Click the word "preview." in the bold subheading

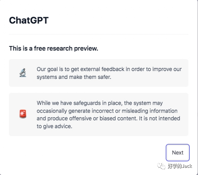[x=86, y=49]
